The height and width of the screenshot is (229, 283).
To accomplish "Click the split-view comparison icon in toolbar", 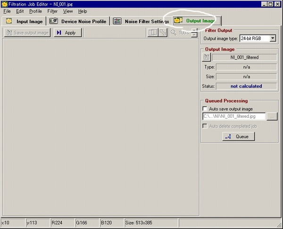I will [x=153, y=33].
